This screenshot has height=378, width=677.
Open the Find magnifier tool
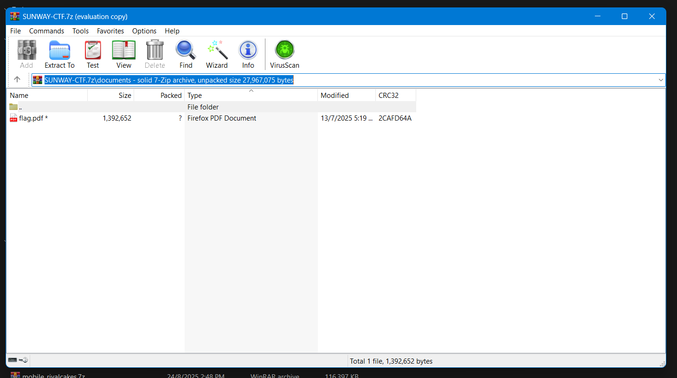coord(186,50)
